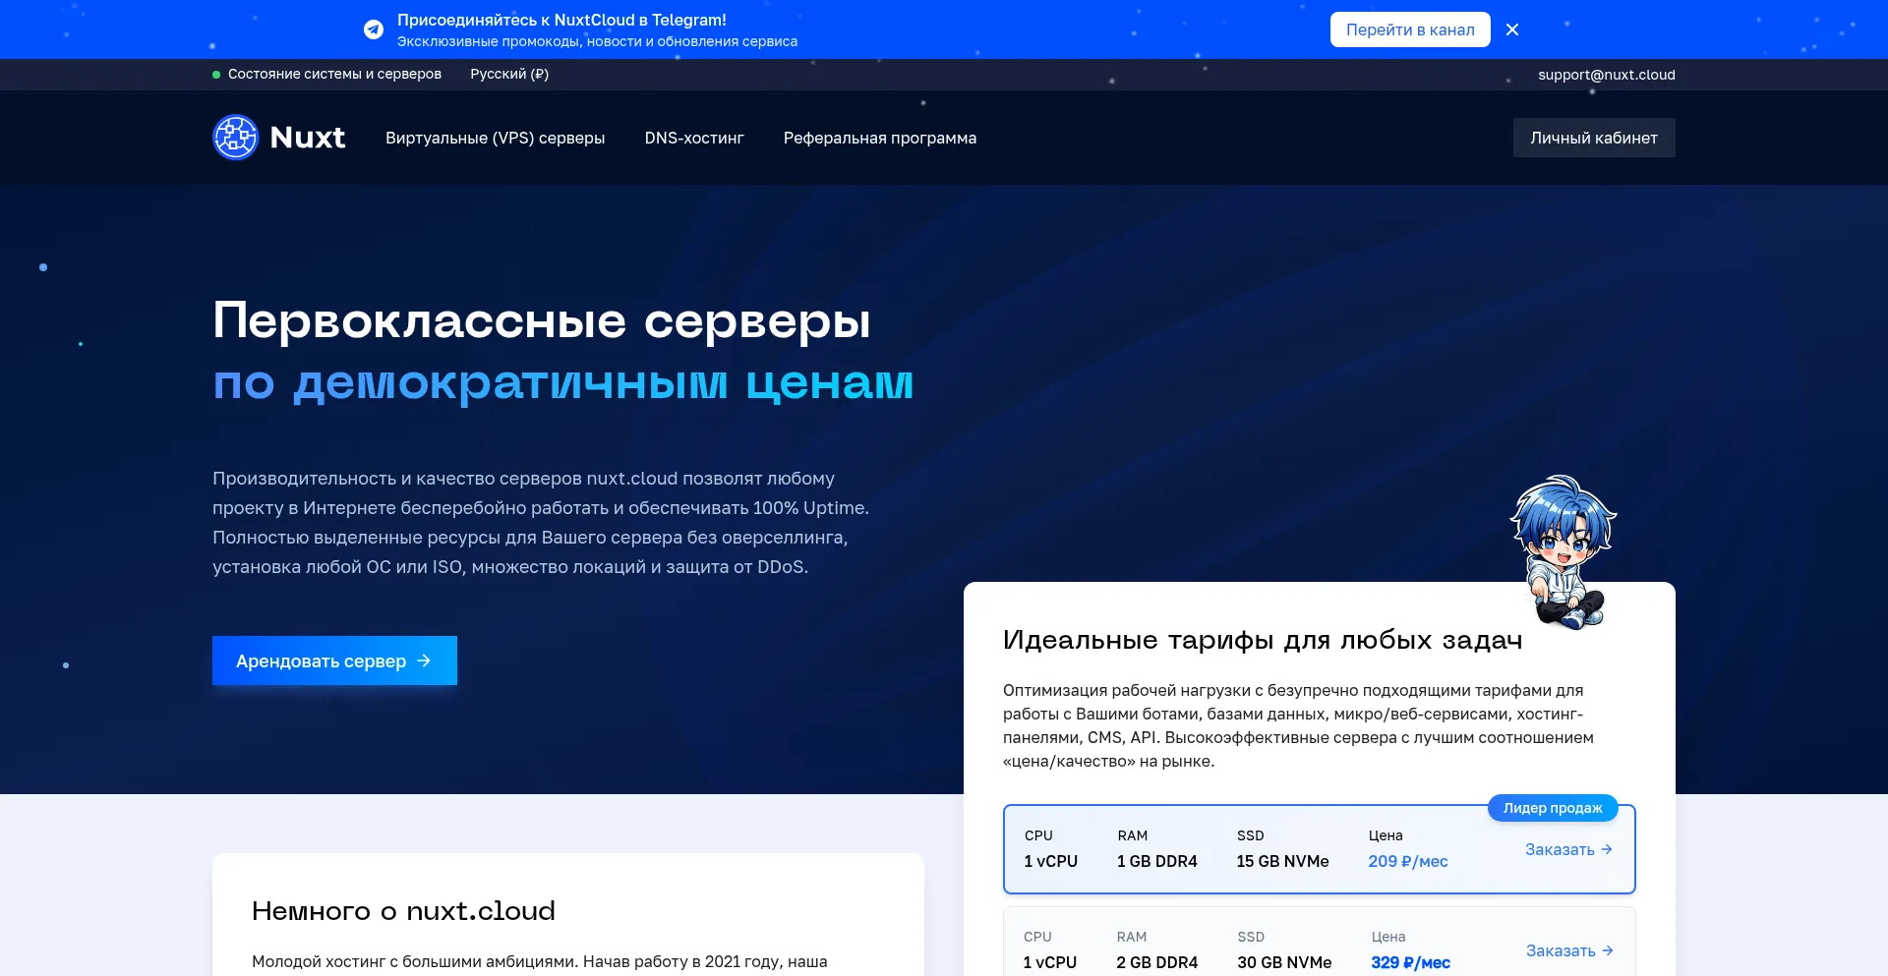Click the arrow next to 329 ₽ Заказать
This screenshot has height=976, width=1888.
click(1608, 950)
